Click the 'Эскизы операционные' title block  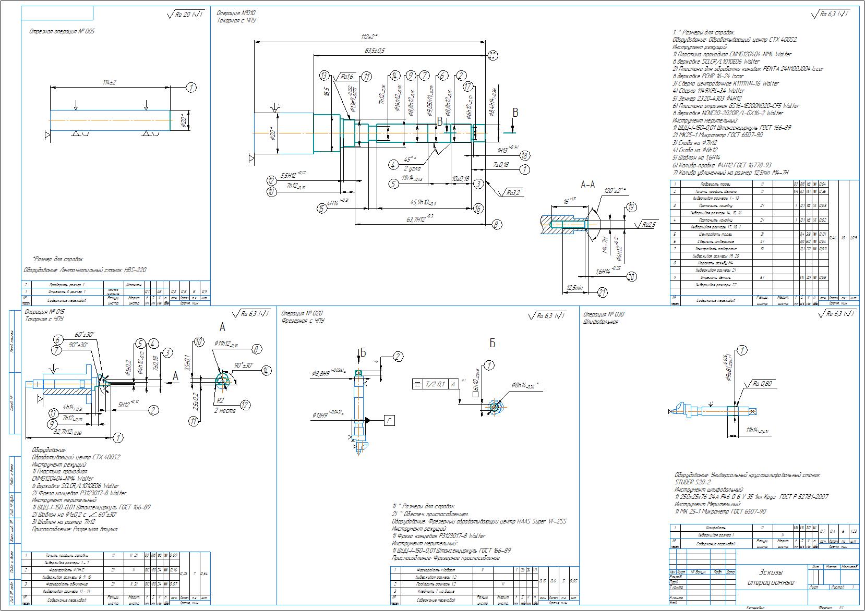pyautogui.click(x=770, y=577)
